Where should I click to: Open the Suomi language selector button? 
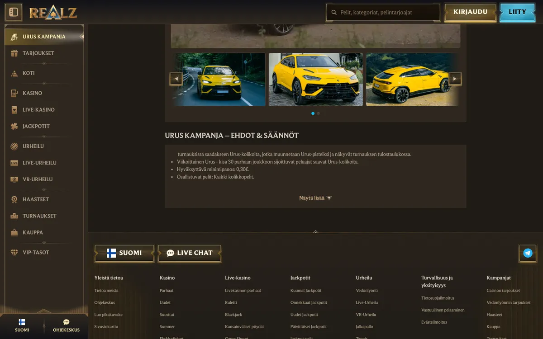pos(124,253)
